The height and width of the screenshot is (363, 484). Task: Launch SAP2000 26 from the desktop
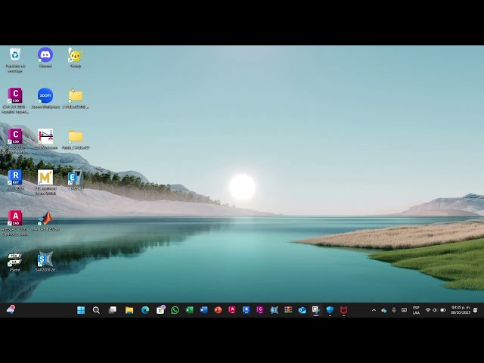click(x=45, y=262)
